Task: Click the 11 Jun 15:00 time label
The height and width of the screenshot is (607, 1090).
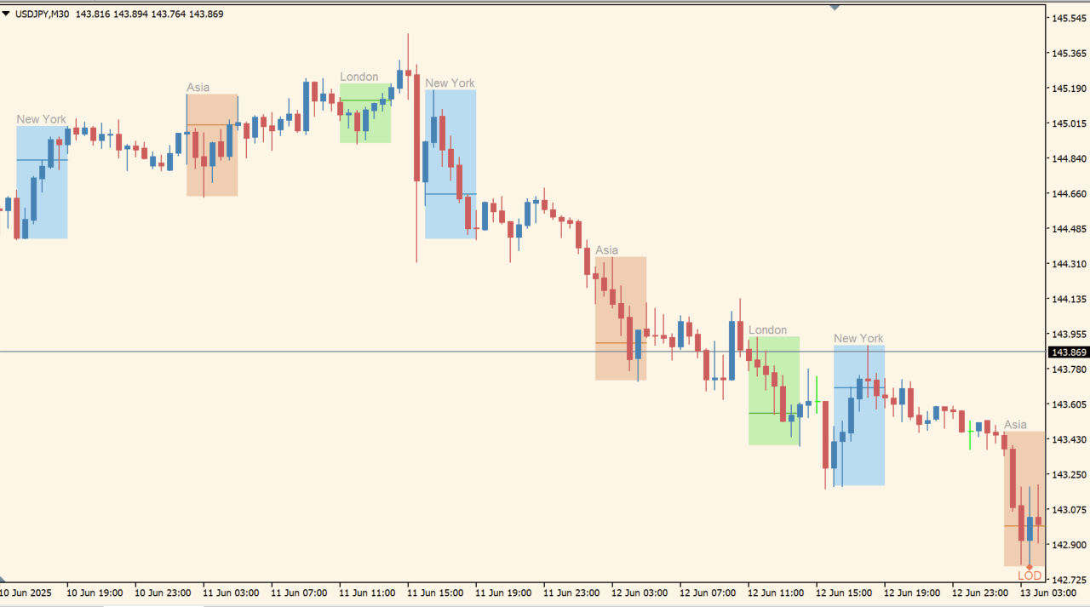Action: (x=435, y=593)
